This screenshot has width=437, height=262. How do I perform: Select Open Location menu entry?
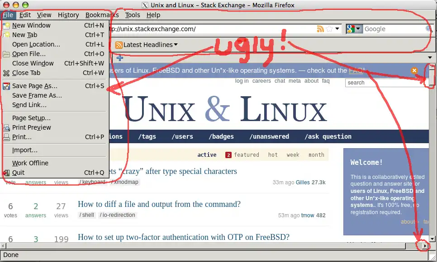point(55,44)
